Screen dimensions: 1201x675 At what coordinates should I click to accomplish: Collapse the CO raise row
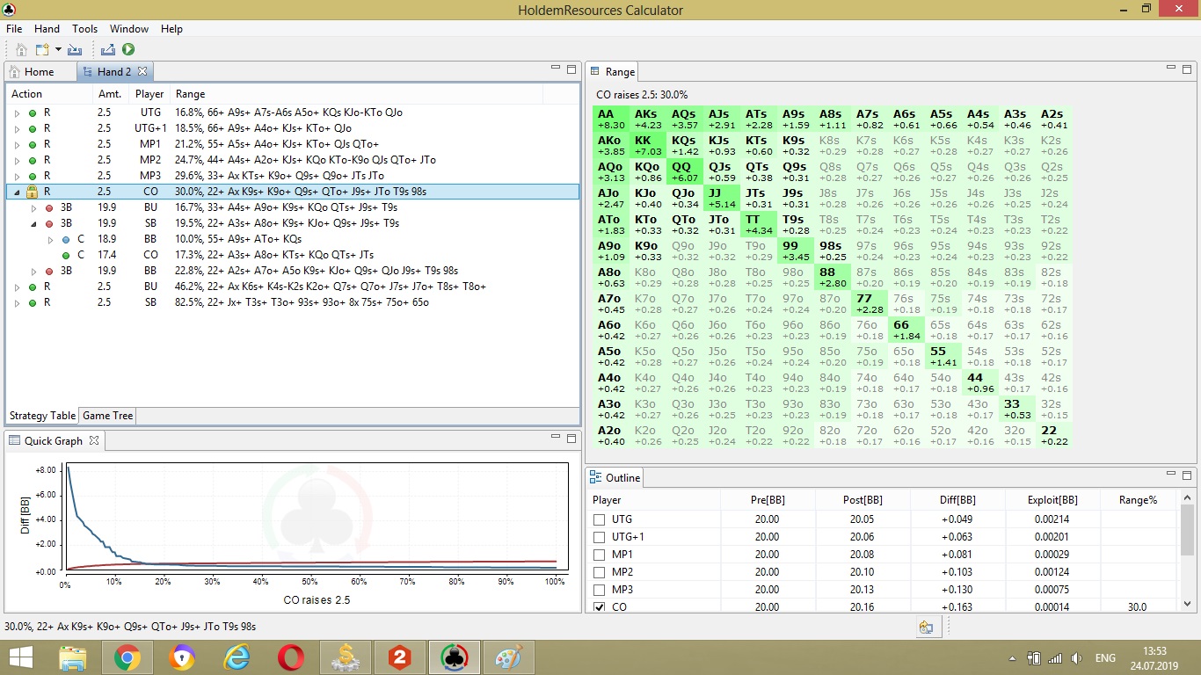click(x=17, y=192)
